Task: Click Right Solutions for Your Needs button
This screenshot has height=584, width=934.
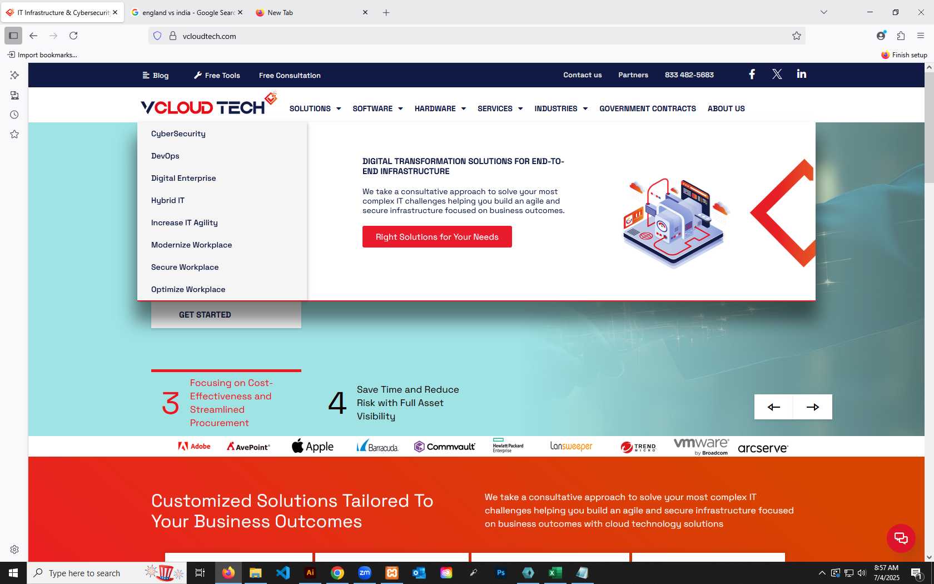Action: pos(437,237)
